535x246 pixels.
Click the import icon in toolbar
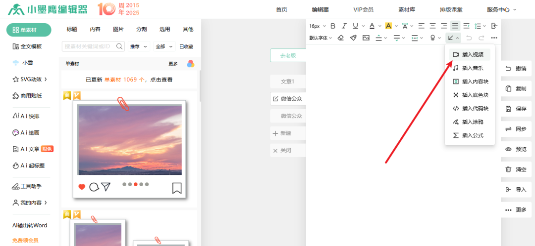tap(494, 26)
